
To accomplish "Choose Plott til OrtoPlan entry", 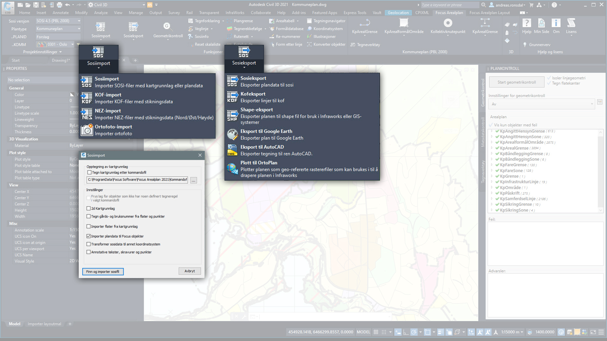I will click(302, 169).
